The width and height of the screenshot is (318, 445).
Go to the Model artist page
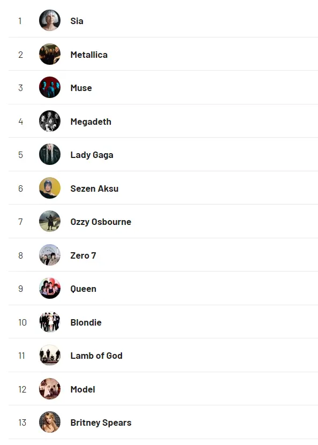click(x=82, y=389)
